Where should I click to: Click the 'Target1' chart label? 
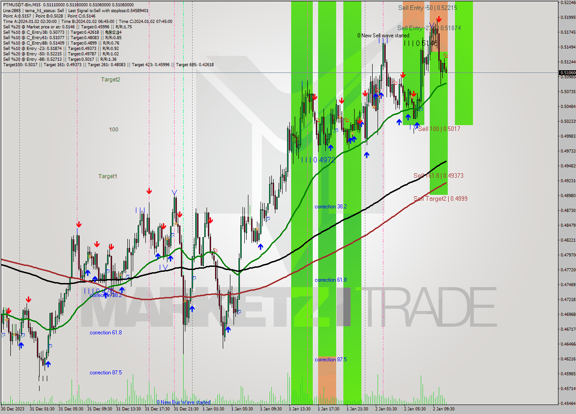coord(108,176)
